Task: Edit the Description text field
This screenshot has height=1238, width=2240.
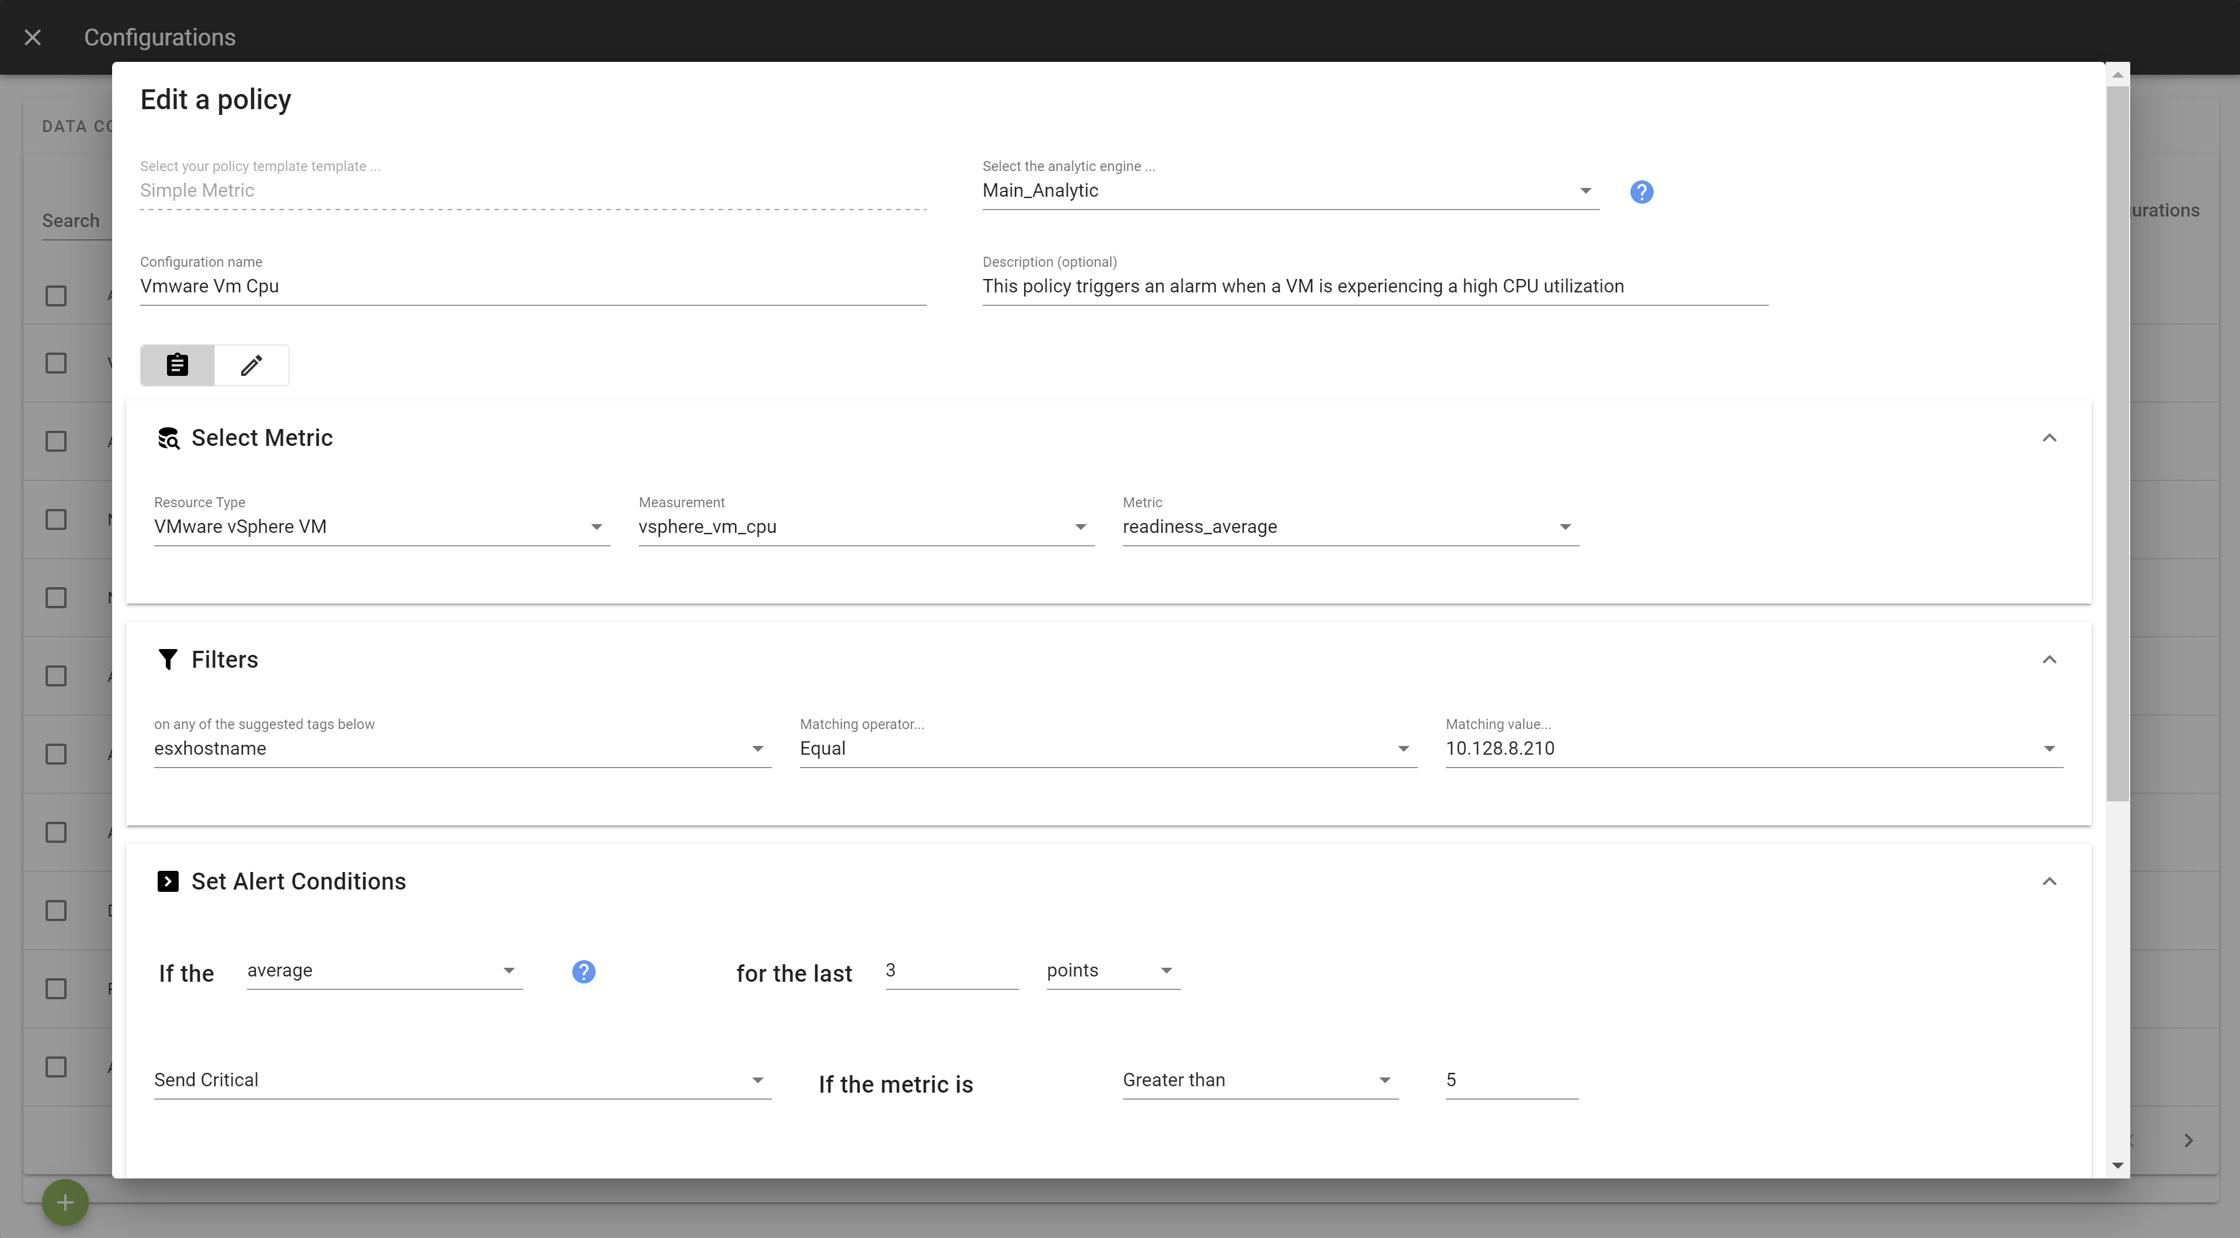Action: pos(1375,286)
